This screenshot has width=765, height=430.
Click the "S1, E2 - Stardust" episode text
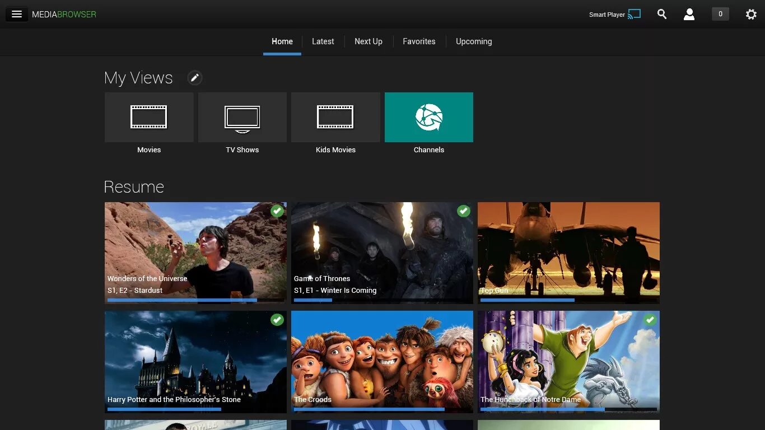point(135,291)
